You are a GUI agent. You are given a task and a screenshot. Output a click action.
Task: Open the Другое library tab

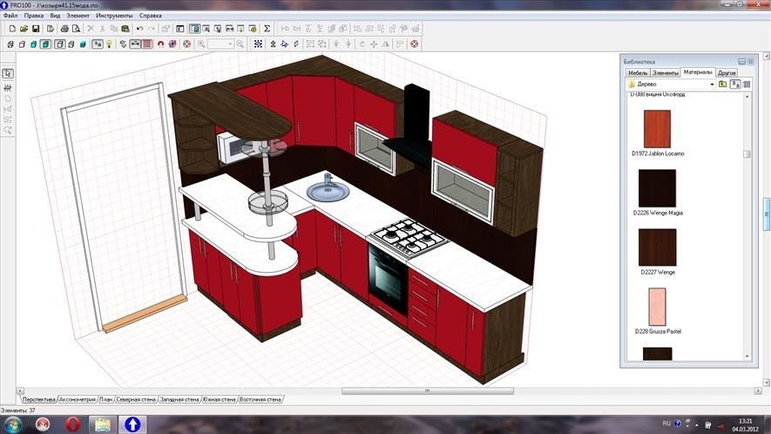point(727,73)
